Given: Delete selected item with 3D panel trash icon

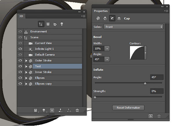Looking at the screenshot, I should [77, 110].
